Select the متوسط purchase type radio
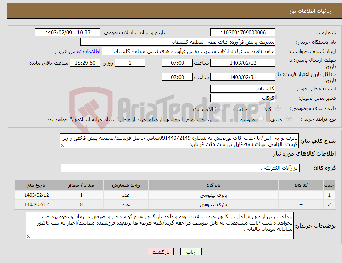Viewport: 342px width, 263px height. [261, 119]
